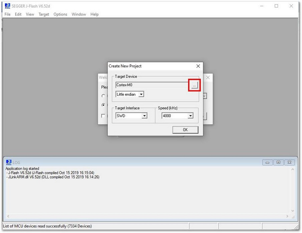Click the status bar message about MCU devices
Viewport: 302px width, 233px height.
(x=47, y=226)
